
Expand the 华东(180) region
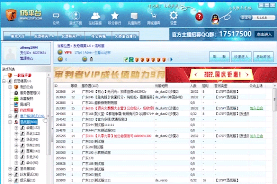tap(16, 145)
